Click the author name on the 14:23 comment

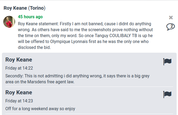coord(19,92)
